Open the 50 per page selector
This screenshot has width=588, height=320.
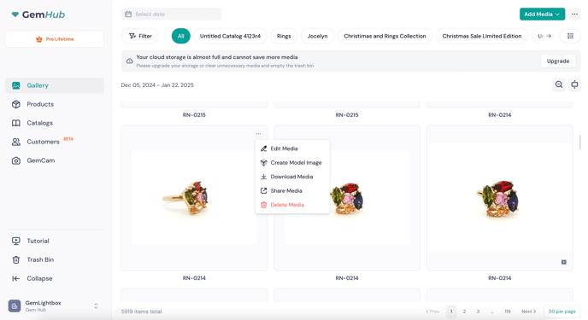pos(562,311)
